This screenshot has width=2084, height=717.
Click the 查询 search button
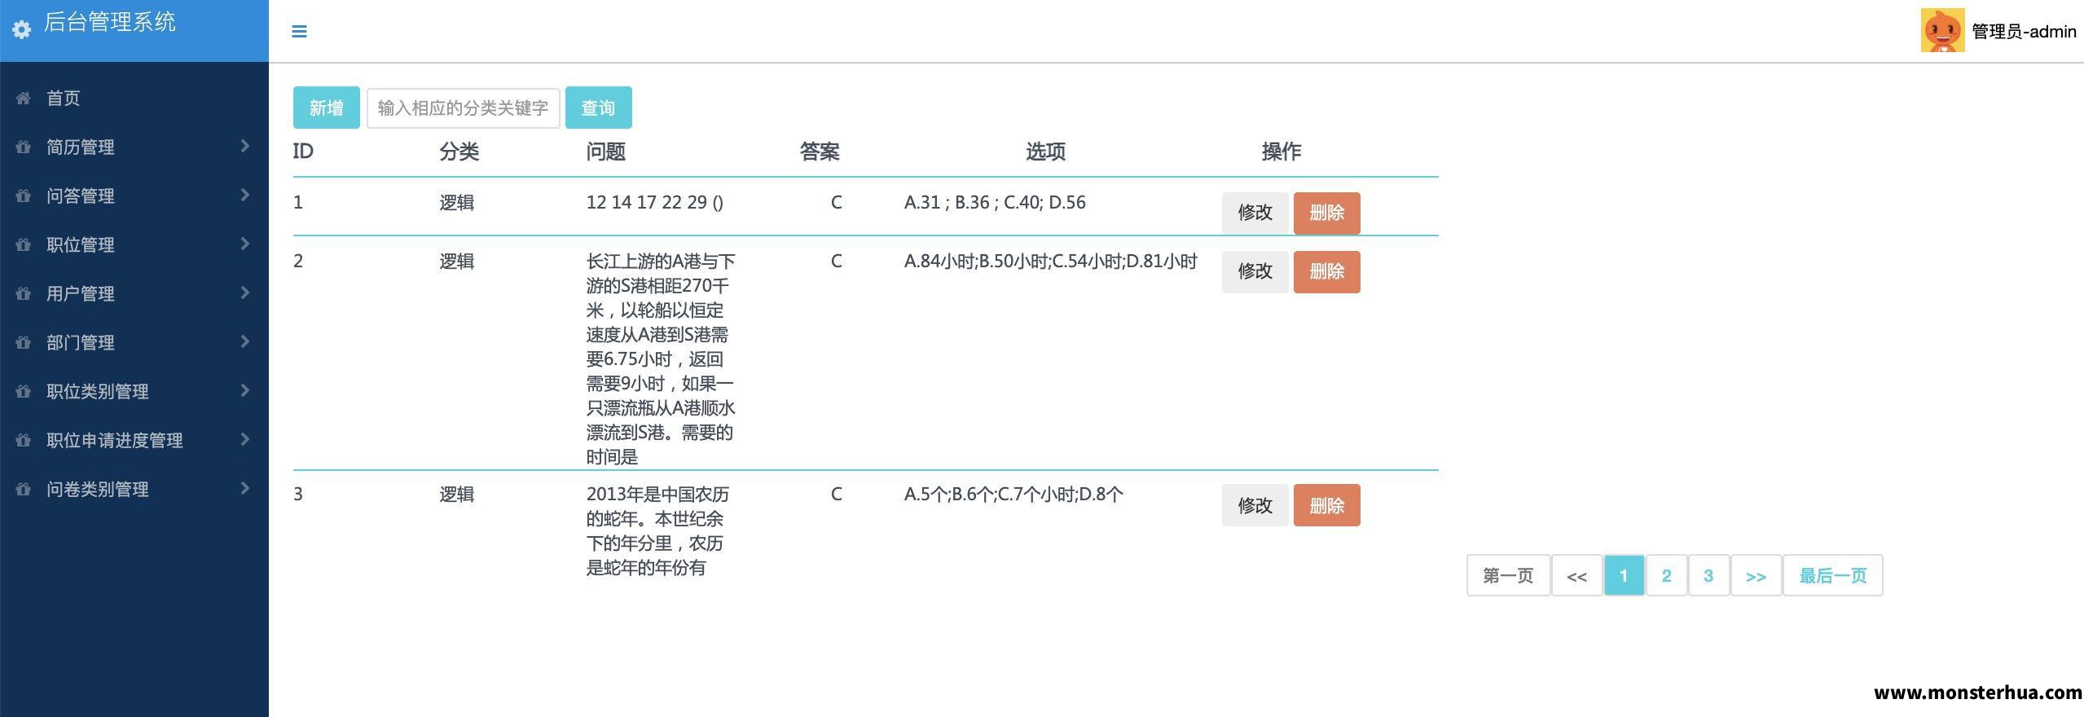[x=598, y=108]
